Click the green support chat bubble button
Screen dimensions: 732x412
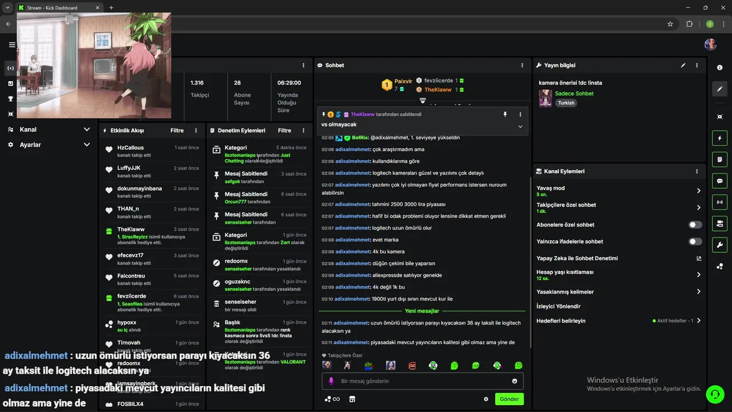pos(714,394)
